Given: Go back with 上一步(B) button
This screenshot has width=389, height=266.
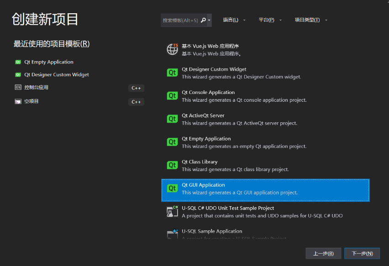Looking at the screenshot, I should tap(323, 253).
